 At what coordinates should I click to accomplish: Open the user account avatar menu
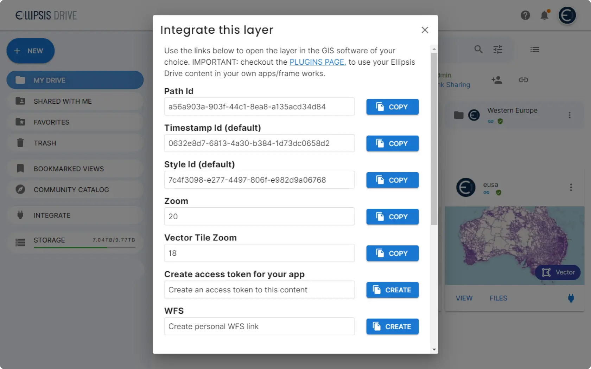point(567,15)
